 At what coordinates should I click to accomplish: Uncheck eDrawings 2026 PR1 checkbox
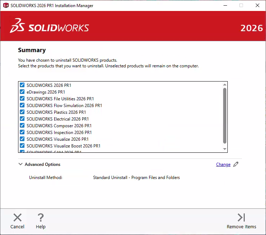[x=22, y=92]
